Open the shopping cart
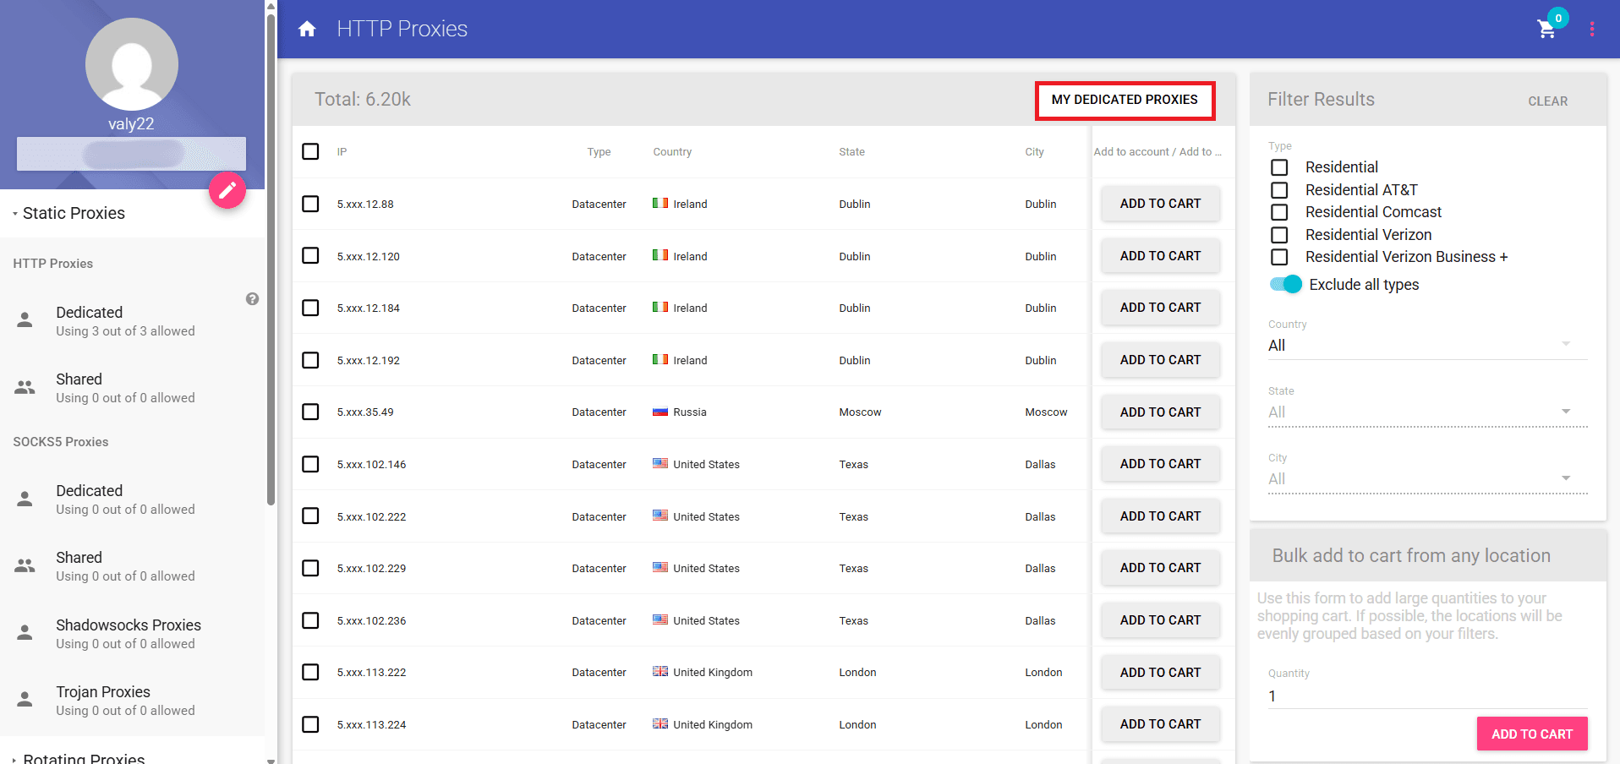The width and height of the screenshot is (1620, 764). pos(1547,30)
